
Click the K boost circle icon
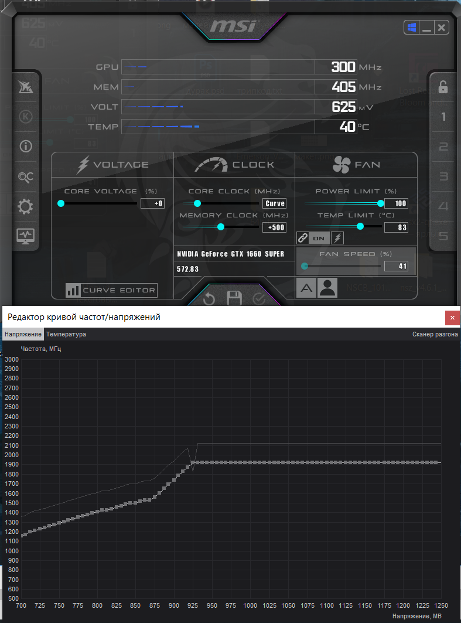[26, 117]
